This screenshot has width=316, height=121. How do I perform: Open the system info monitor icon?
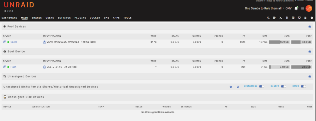(299, 18)
